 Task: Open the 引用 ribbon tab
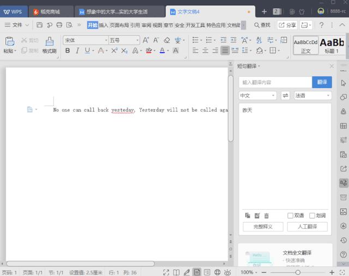click(135, 25)
